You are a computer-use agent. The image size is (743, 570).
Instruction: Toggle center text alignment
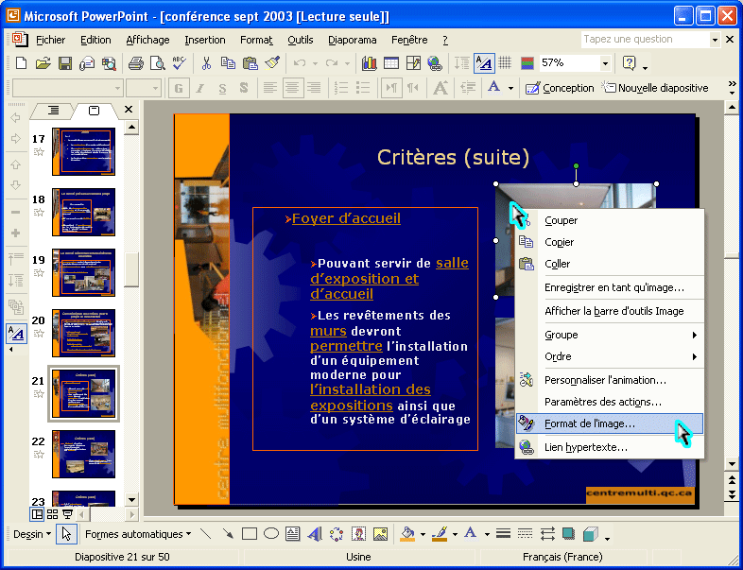tap(292, 88)
